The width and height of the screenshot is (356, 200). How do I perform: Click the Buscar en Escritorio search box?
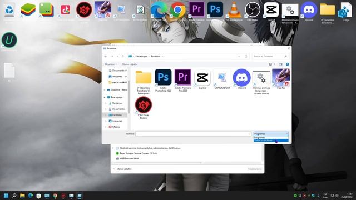(270, 56)
